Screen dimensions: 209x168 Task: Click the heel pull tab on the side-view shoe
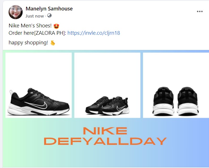pyautogui.click(x=11, y=93)
